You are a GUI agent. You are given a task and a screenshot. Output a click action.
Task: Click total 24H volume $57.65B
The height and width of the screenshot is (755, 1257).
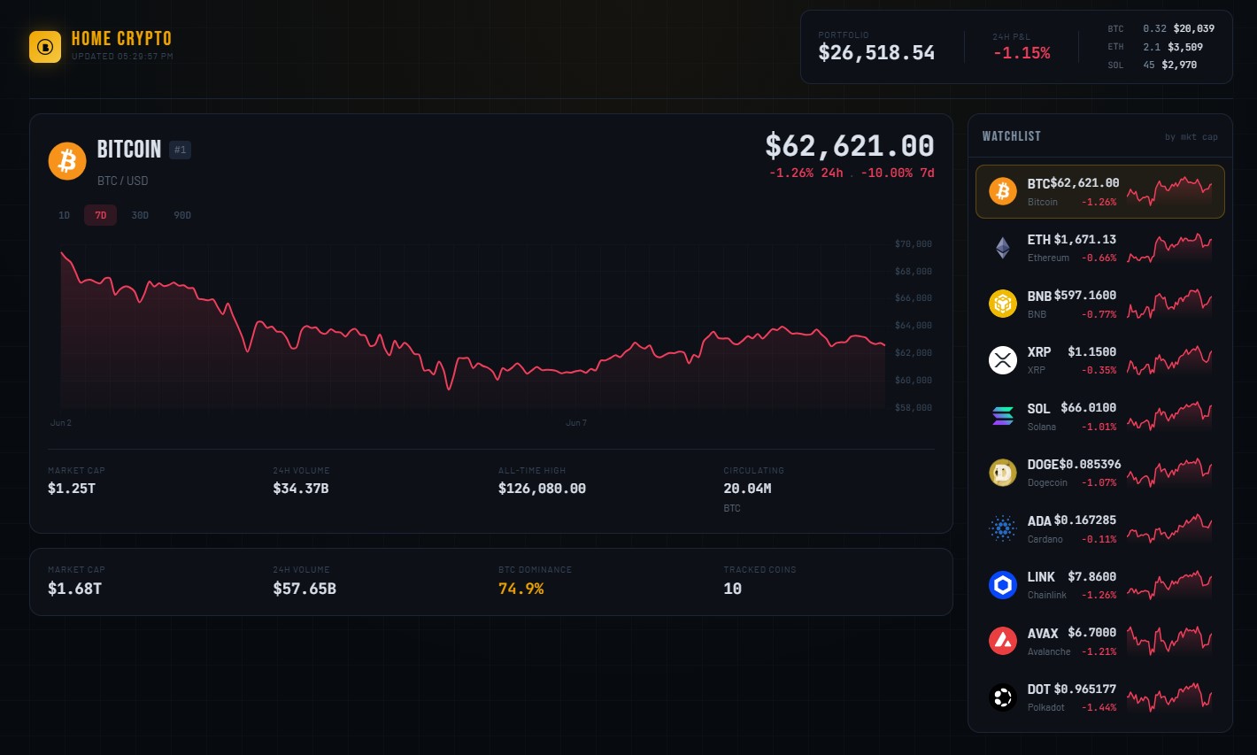(x=305, y=589)
